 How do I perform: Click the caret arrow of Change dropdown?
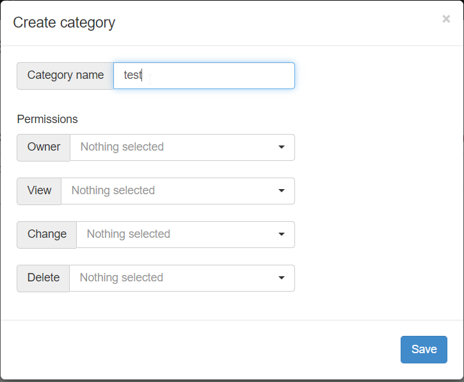tap(282, 235)
